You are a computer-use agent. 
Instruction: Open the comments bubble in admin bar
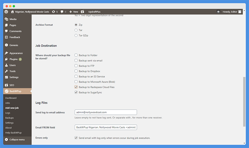tap(62, 12)
